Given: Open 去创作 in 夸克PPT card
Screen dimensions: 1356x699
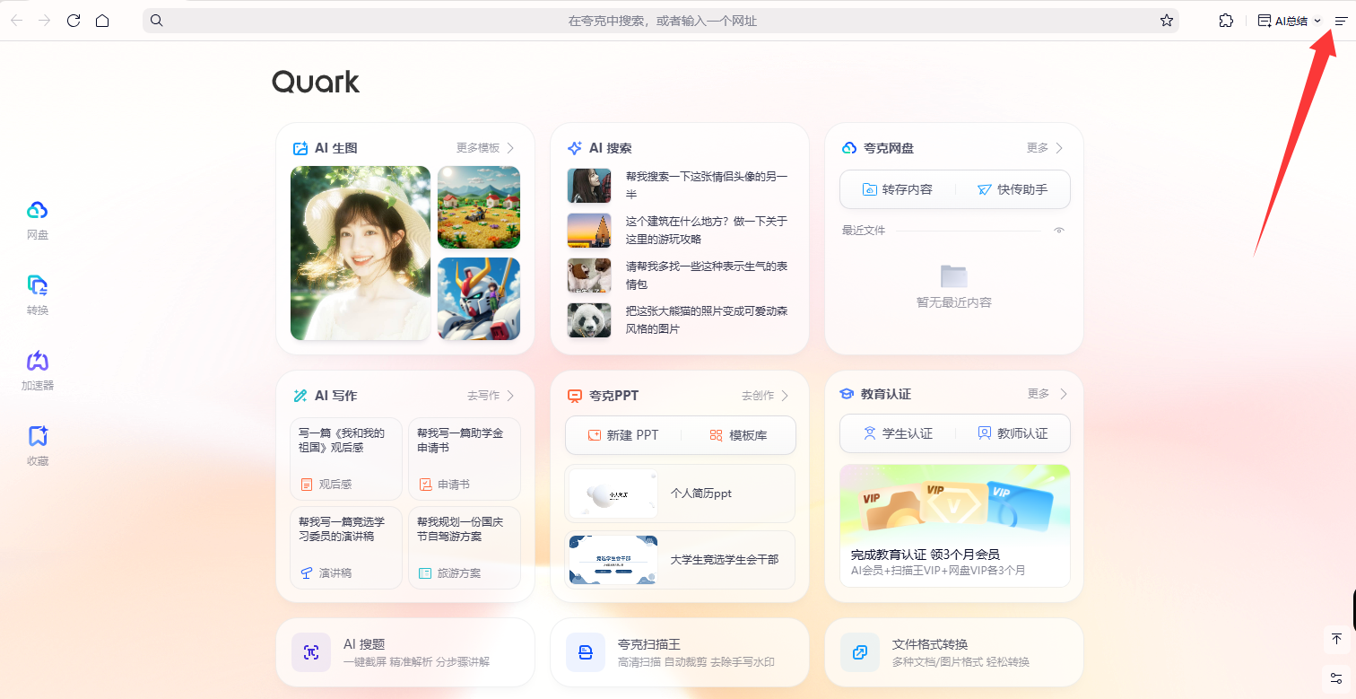Looking at the screenshot, I should pyautogui.click(x=765, y=396).
